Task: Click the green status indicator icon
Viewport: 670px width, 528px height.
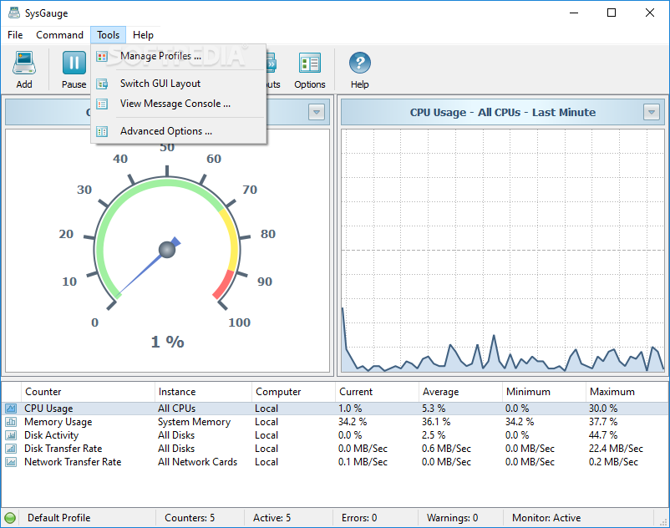Action: (10, 518)
